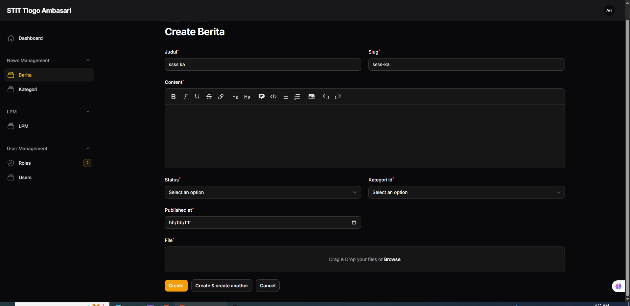Open Kategori from the sidebar
The image size is (630, 306).
point(28,89)
